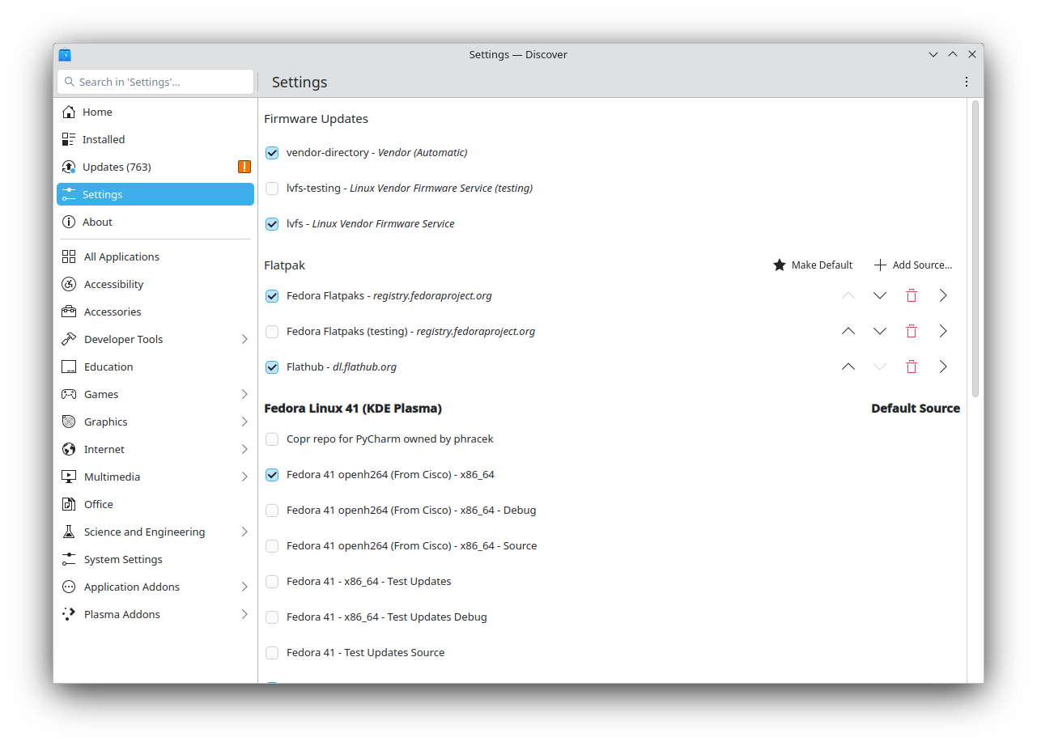Screen dimensions: 1037x746
Task: Expand Games subcategories arrow
Action: point(244,394)
